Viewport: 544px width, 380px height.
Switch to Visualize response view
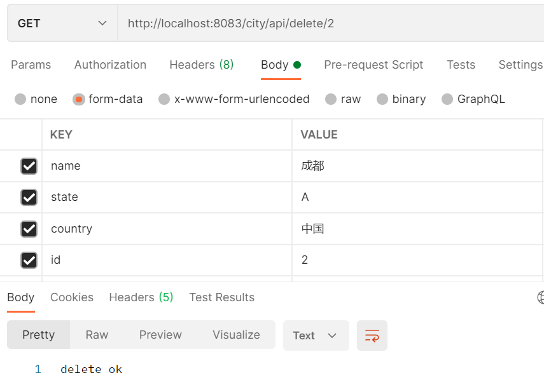click(x=236, y=335)
